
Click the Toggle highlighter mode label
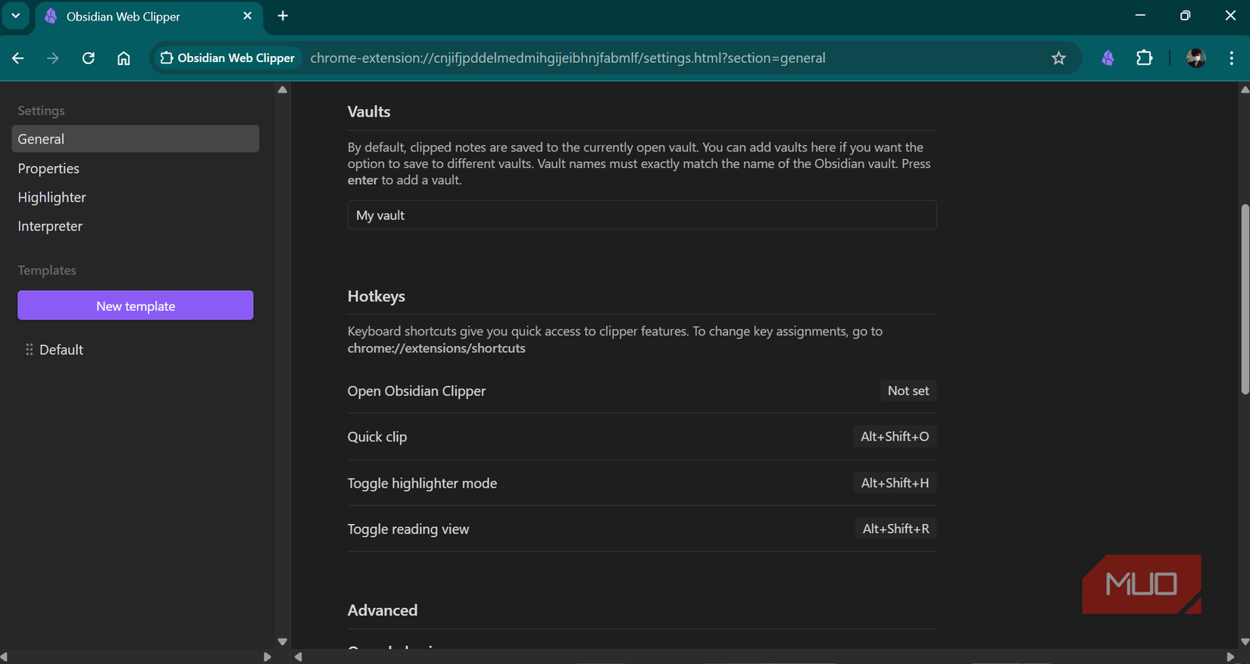tap(422, 483)
